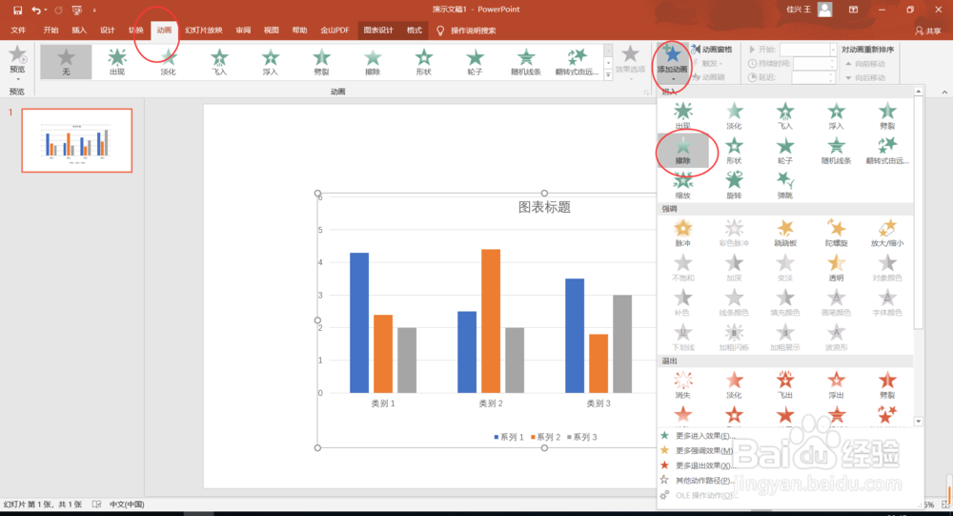The height and width of the screenshot is (516, 953).
Task: Open the undo history dropdown arrow
Action: pyautogui.click(x=46, y=10)
